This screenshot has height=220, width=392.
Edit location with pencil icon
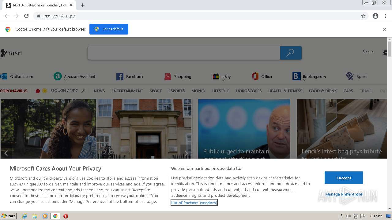(x=83, y=91)
